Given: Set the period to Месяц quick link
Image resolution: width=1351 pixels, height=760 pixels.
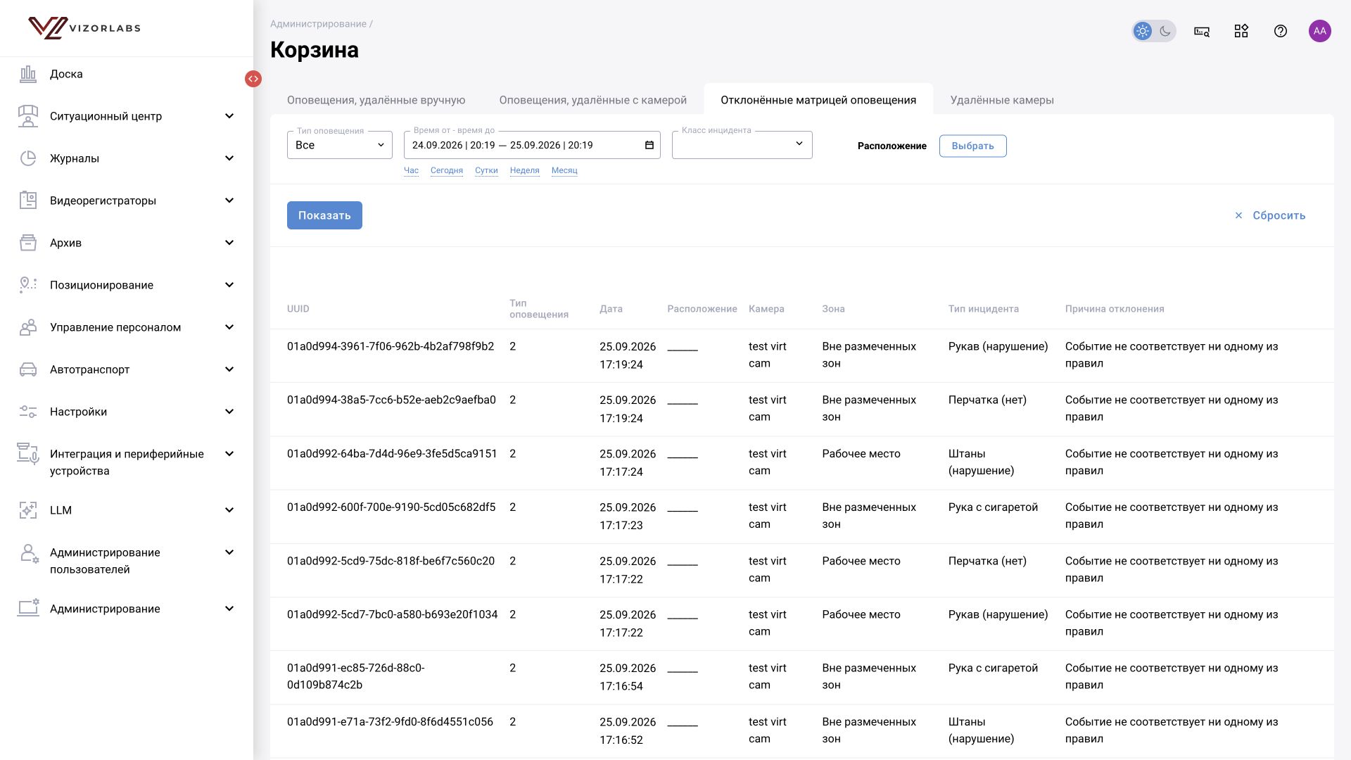Looking at the screenshot, I should (x=564, y=170).
